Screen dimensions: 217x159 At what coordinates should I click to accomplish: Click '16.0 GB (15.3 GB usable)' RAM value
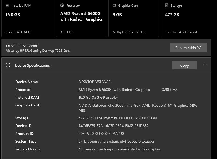(x=98, y=97)
